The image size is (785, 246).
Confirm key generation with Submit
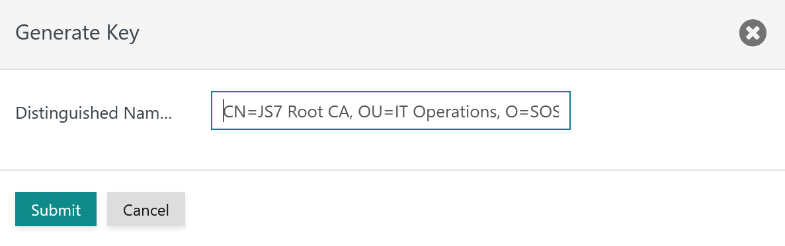[56, 209]
